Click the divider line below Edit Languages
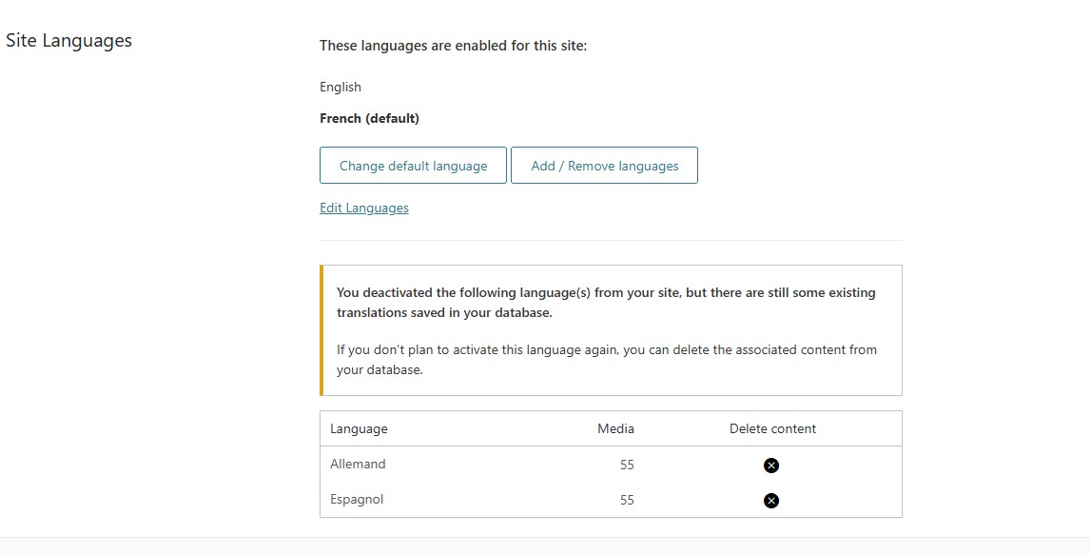Screen dimensions: 1091x555 tap(610, 240)
